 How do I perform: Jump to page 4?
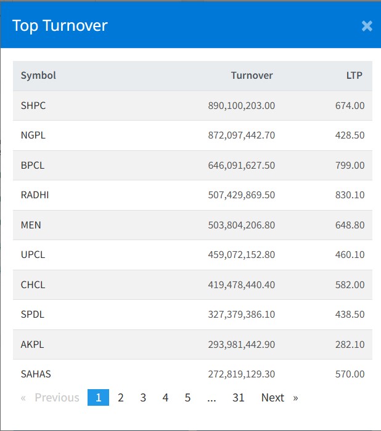[x=165, y=398]
